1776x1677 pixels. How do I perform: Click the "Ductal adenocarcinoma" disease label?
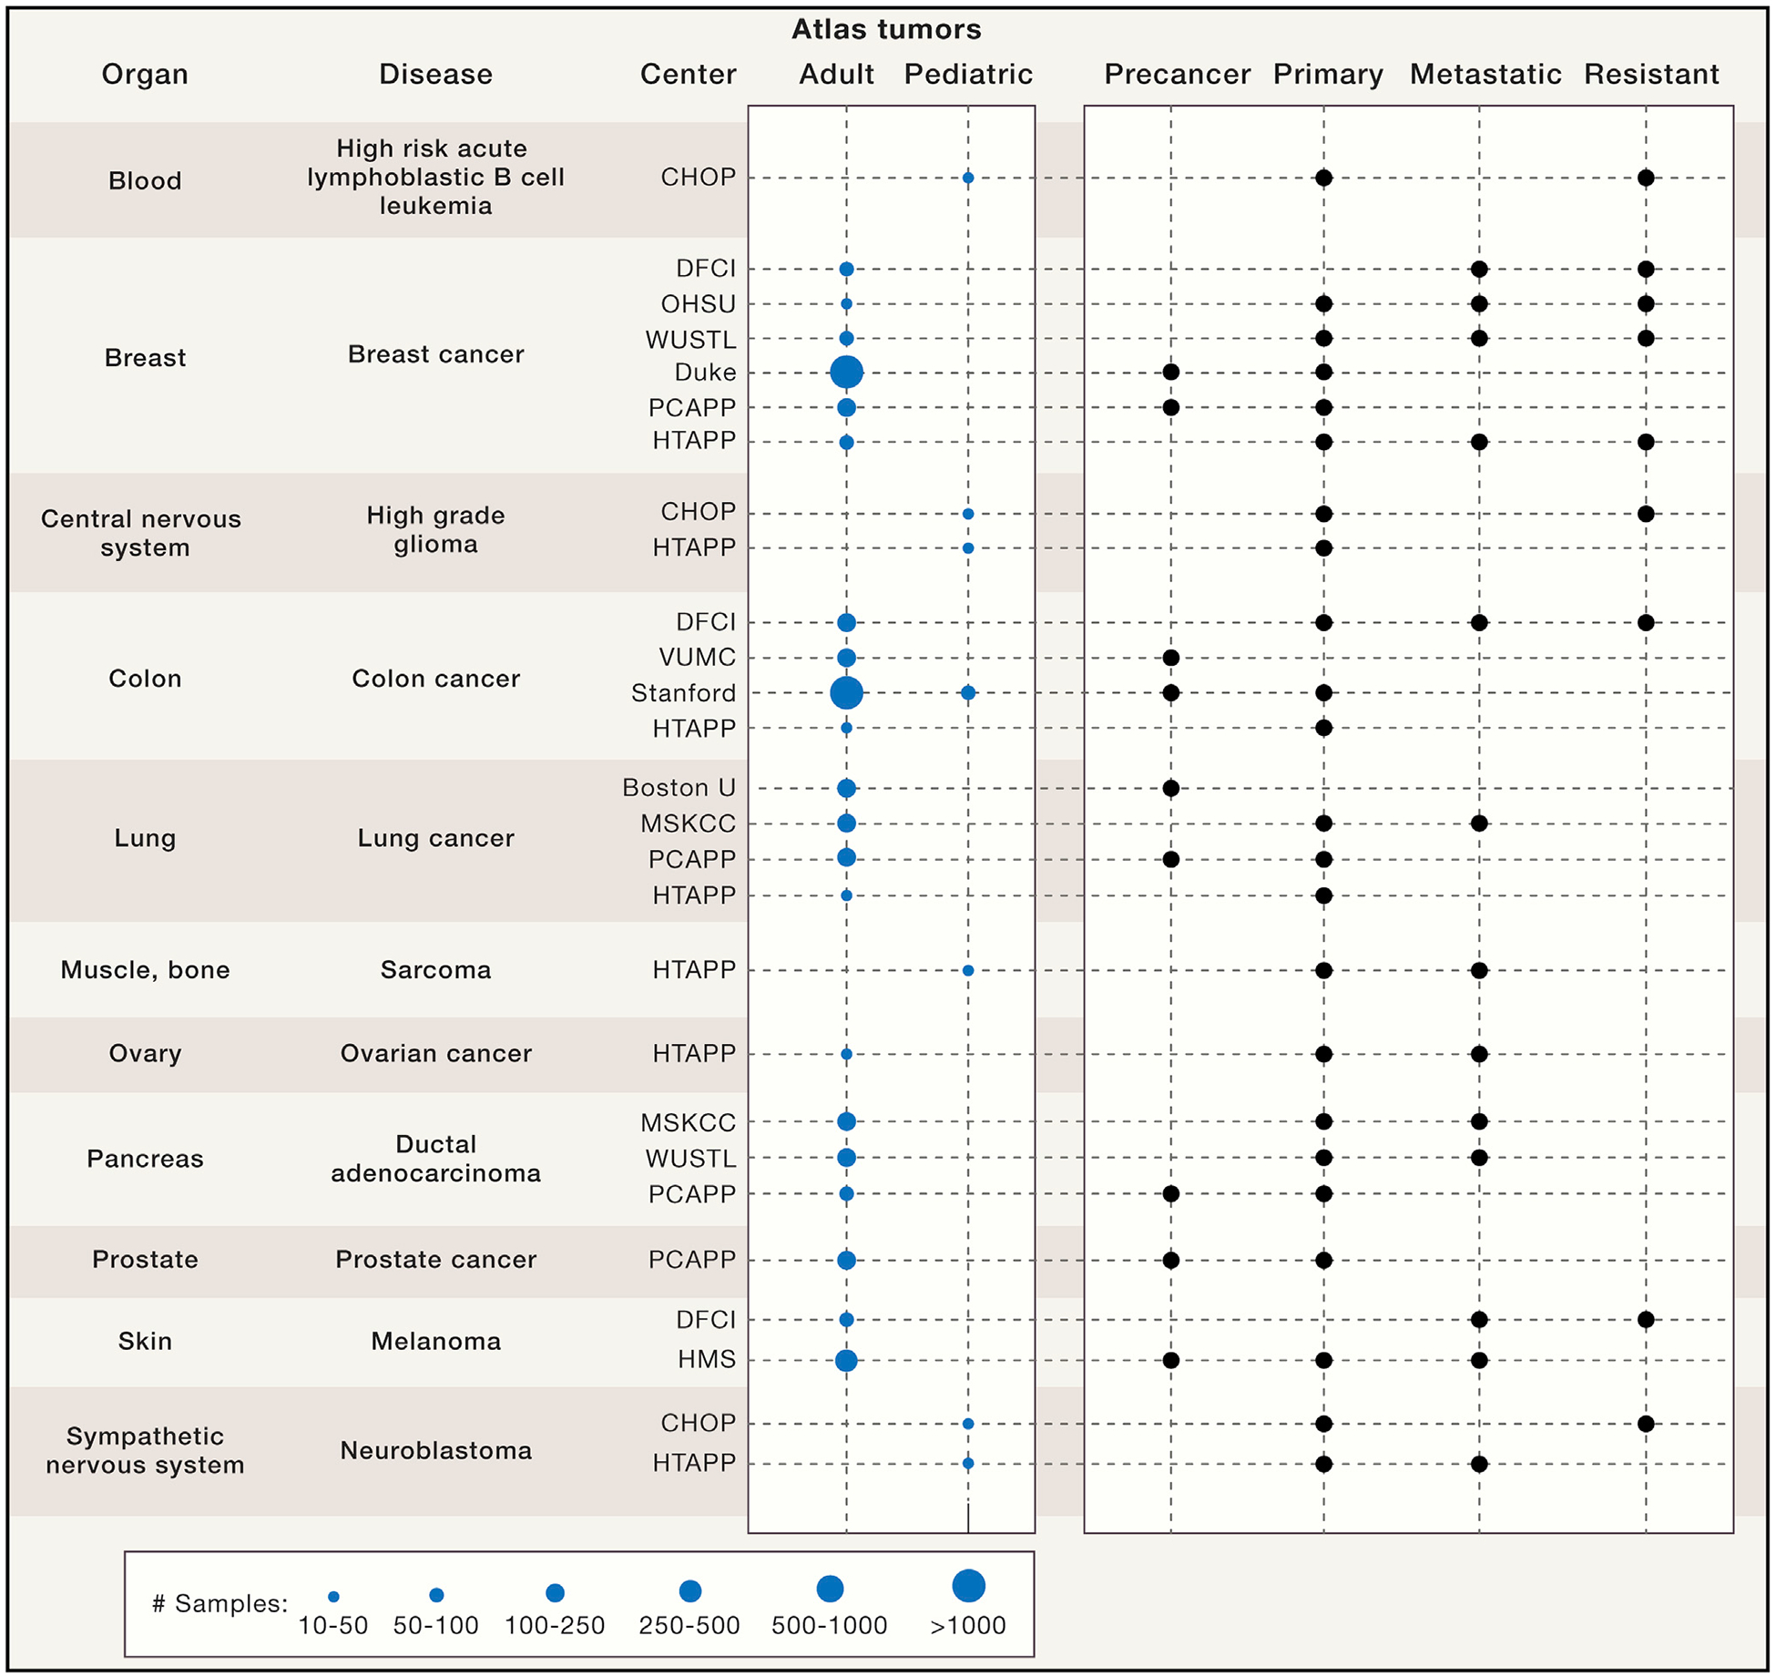coord(435,1159)
